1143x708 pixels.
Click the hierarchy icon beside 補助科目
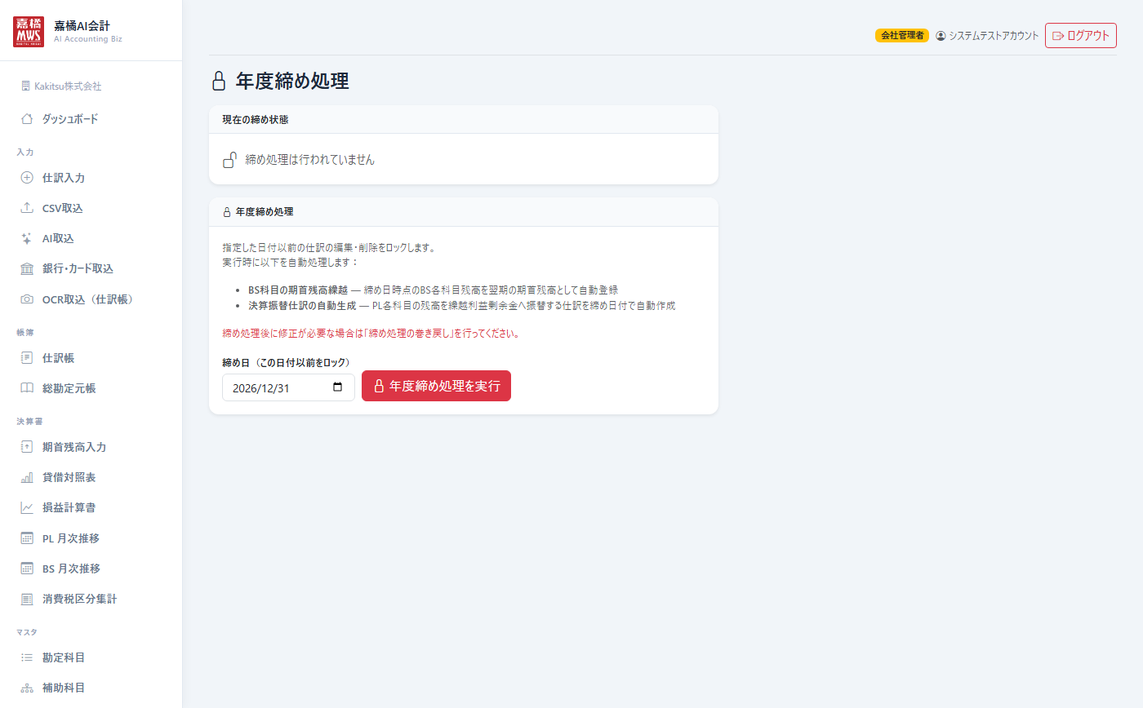point(27,688)
